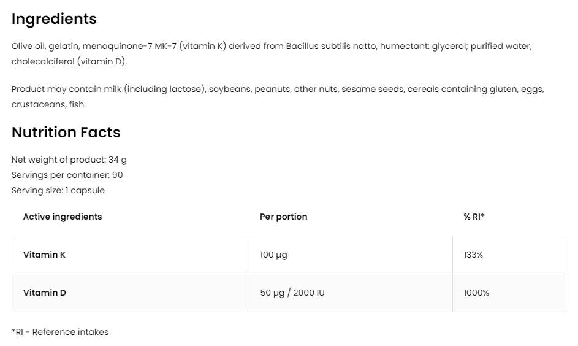Image resolution: width=578 pixels, height=346 pixels.
Task: Click the 'Bacillus subtilis natto' text
Action: click(331, 46)
